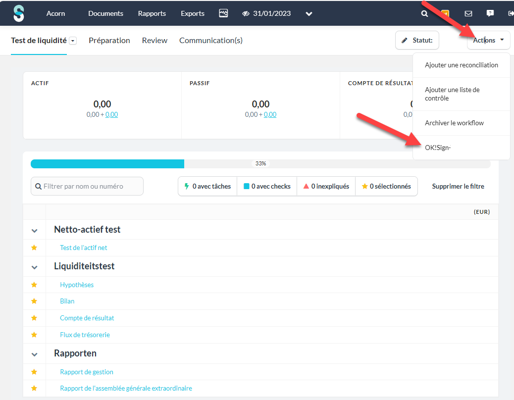
Task: Open the Test de liquidité dropdown arrow
Action: pyautogui.click(x=73, y=41)
